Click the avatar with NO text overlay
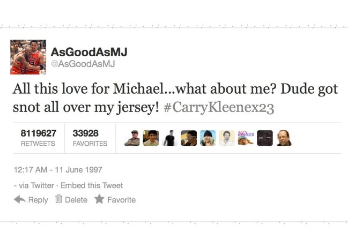This screenshot has height=232, width=348. coord(246,138)
